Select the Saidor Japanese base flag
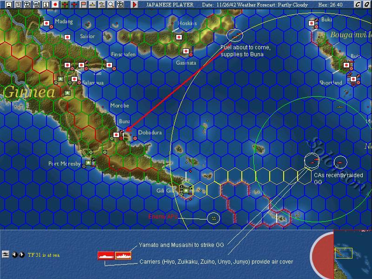The height and width of the screenshot is (279, 372). (67, 37)
